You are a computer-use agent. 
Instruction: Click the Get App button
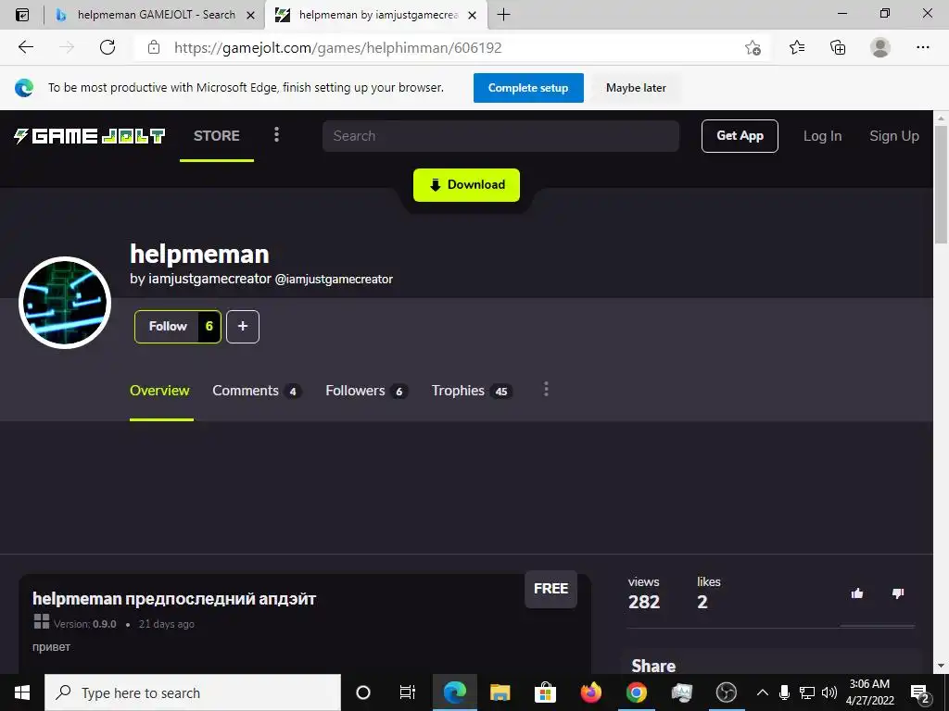coord(740,136)
